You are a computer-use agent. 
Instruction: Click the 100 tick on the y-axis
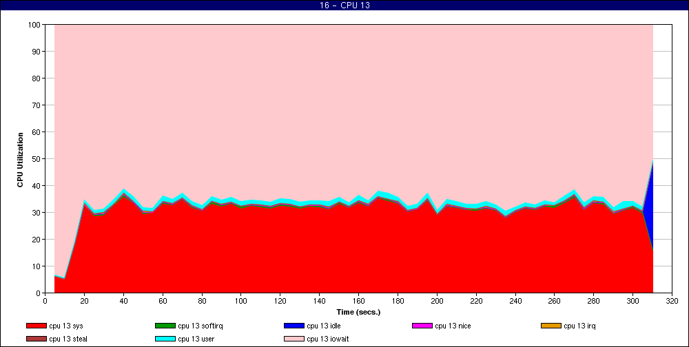pos(34,25)
